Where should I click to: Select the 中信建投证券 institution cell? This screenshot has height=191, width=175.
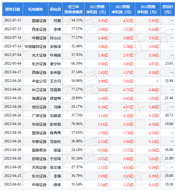pyautogui.click(x=36, y=47)
